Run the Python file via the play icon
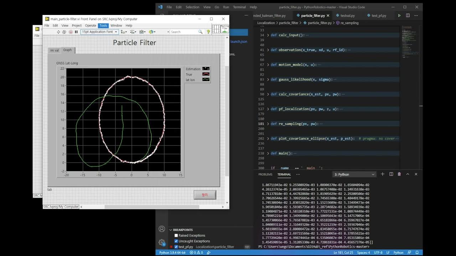Image resolution: width=456 pixels, height=256 pixels. coord(399,16)
